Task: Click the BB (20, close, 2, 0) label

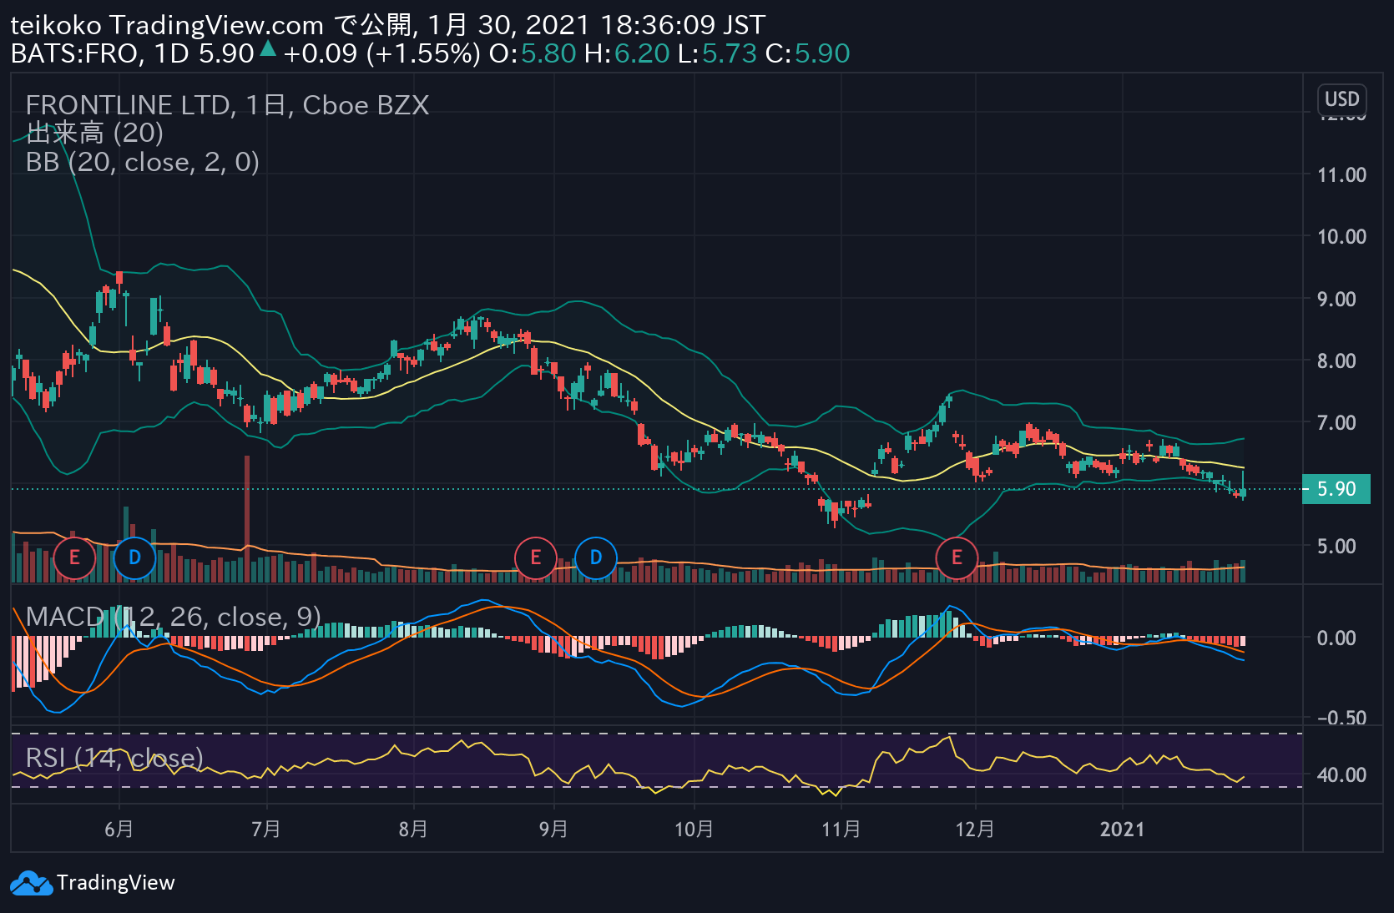Action: pos(142,162)
